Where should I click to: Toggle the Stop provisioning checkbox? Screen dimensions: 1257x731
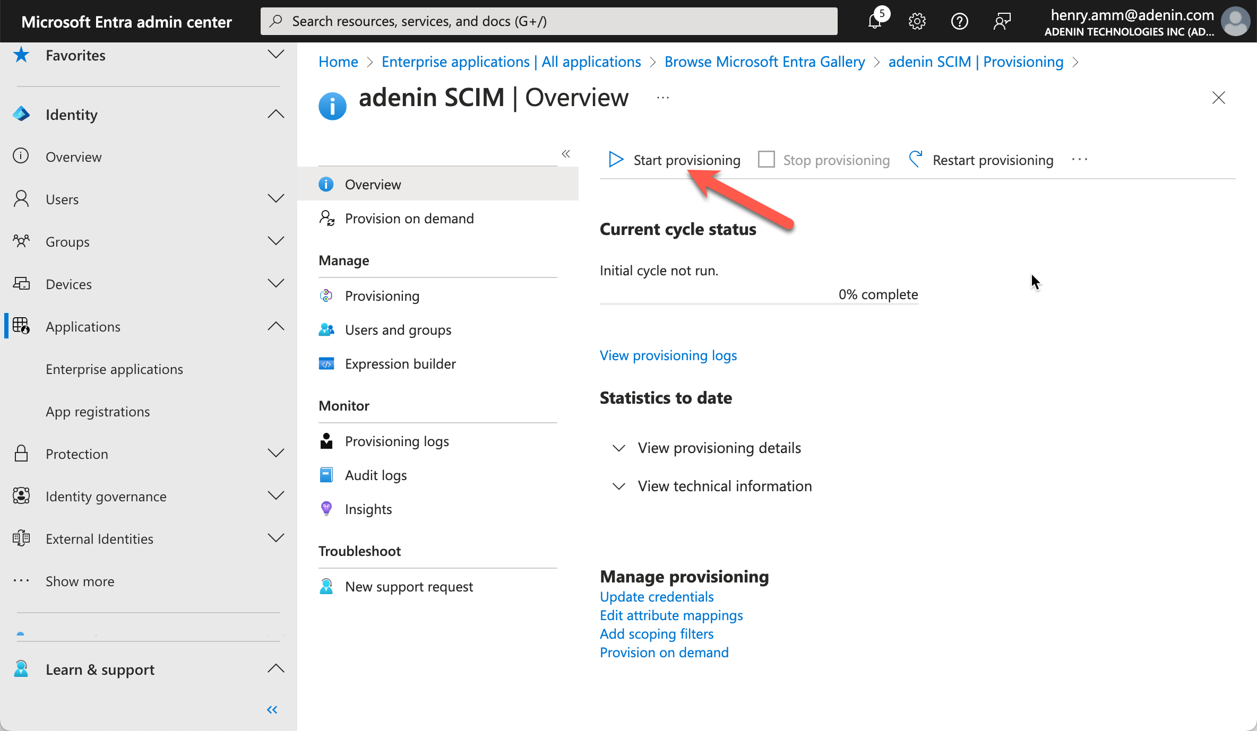click(766, 159)
